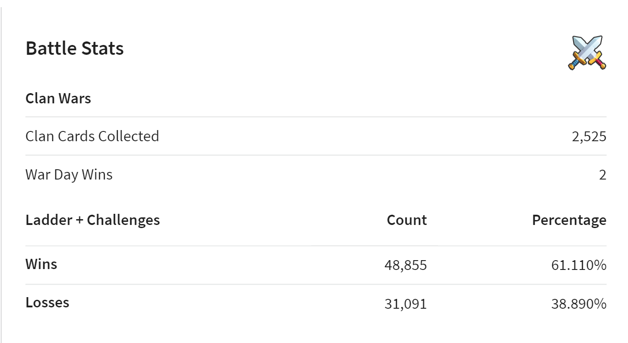
Task: Select the Battle Stats heading
Action: pyautogui.click(x=74, y=48)
